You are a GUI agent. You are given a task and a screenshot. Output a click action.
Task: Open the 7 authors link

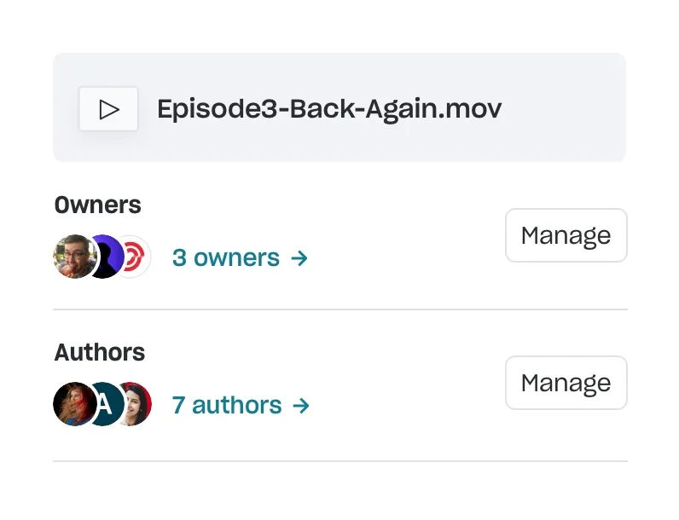(x=227, y=405)
